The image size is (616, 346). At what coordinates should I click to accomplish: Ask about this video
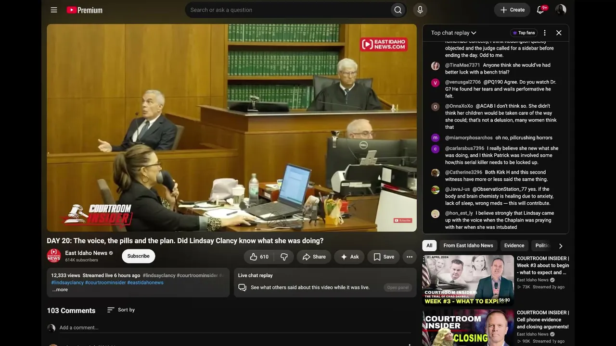click(349, 257)
